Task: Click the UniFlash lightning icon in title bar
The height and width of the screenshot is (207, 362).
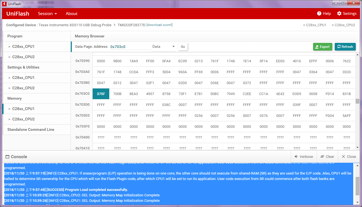Action: tap(4, 4)
